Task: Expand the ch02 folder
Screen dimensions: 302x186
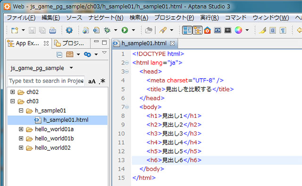Action: pyautogui.click(x=13, y=92)
